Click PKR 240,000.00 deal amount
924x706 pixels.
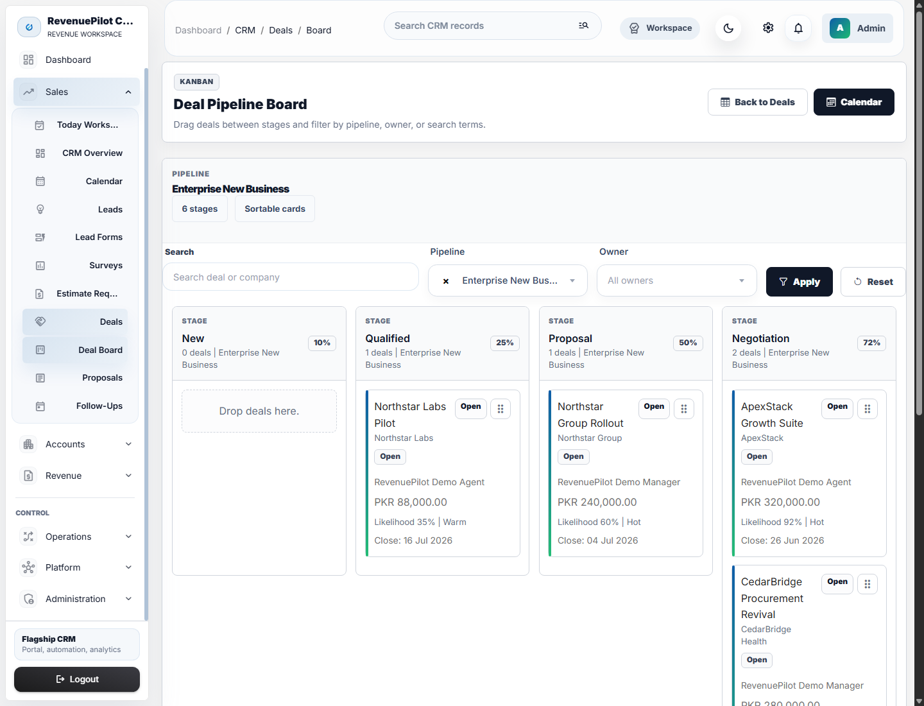click(x=597, y=502)
